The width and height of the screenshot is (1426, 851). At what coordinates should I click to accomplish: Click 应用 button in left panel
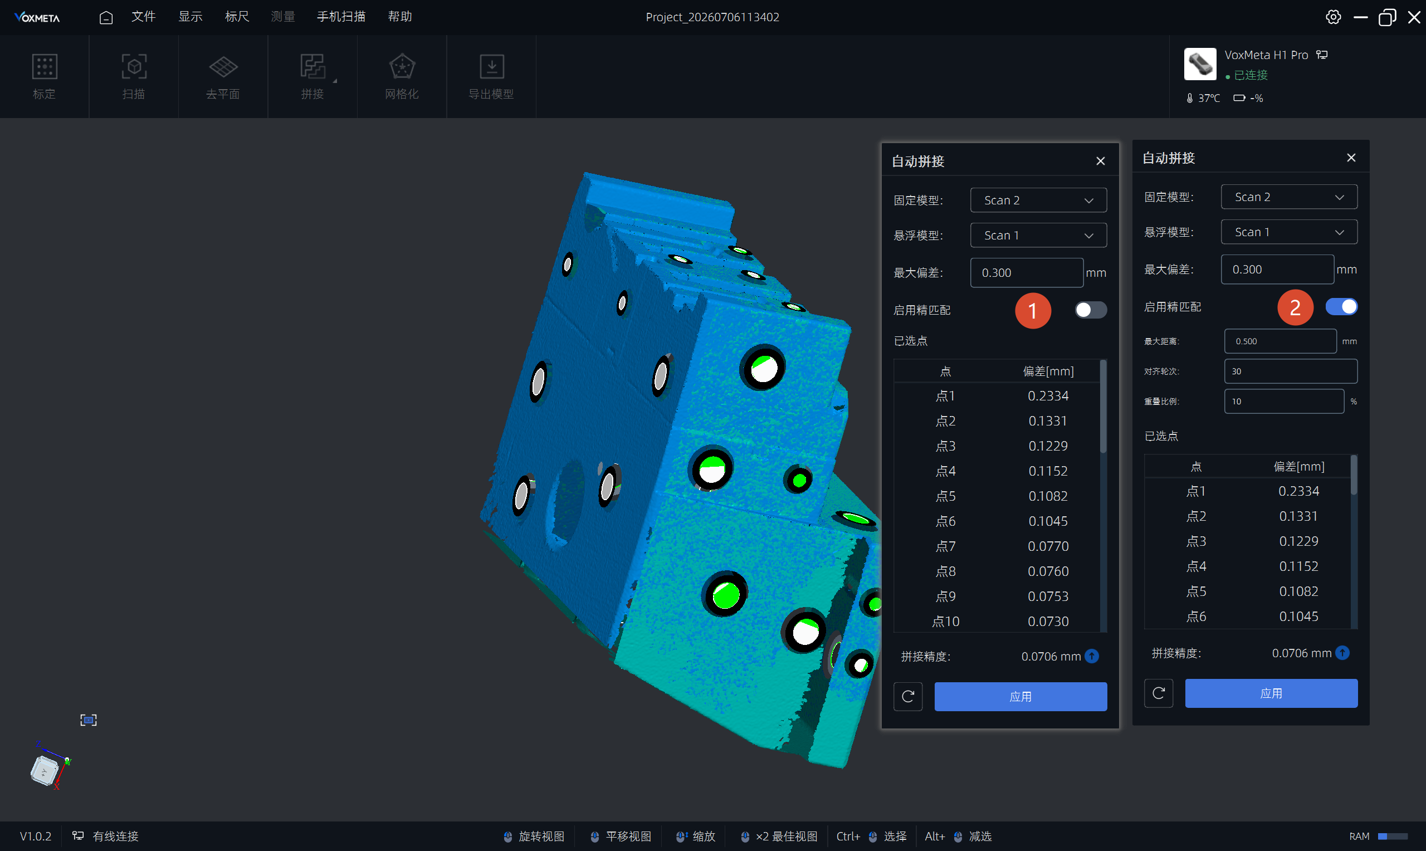pyautogui.click(x=1020, y=696)
